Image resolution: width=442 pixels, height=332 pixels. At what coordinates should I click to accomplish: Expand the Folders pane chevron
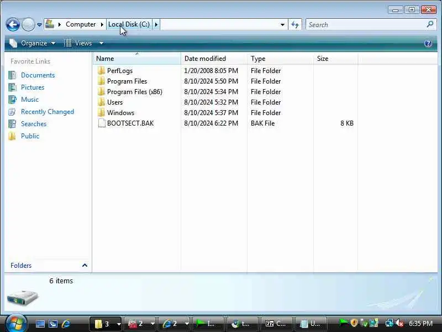point(85,266)
